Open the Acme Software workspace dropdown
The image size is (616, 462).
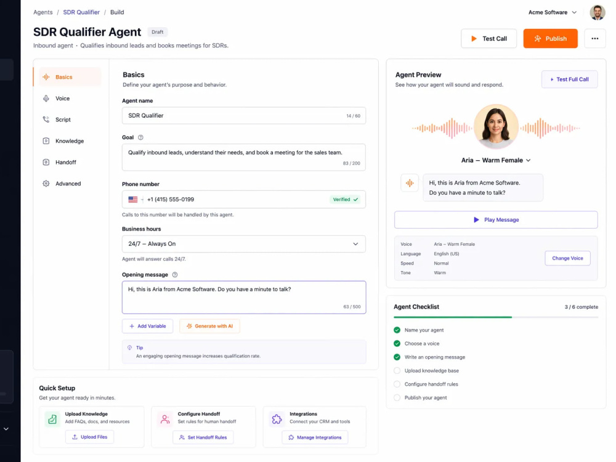pyautogui.click(x=553, y=12)
